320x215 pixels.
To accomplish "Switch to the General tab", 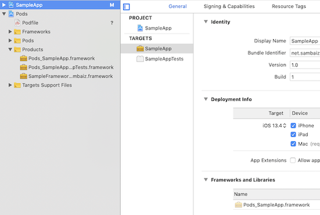I will pyautogui.click(x=178, y=6).
